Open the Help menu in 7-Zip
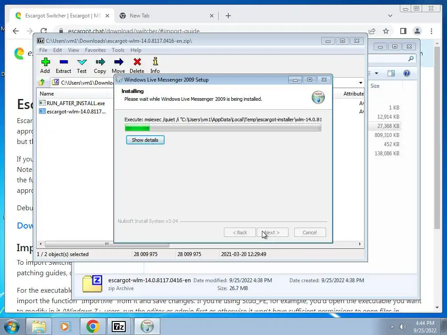 (136, 50)
